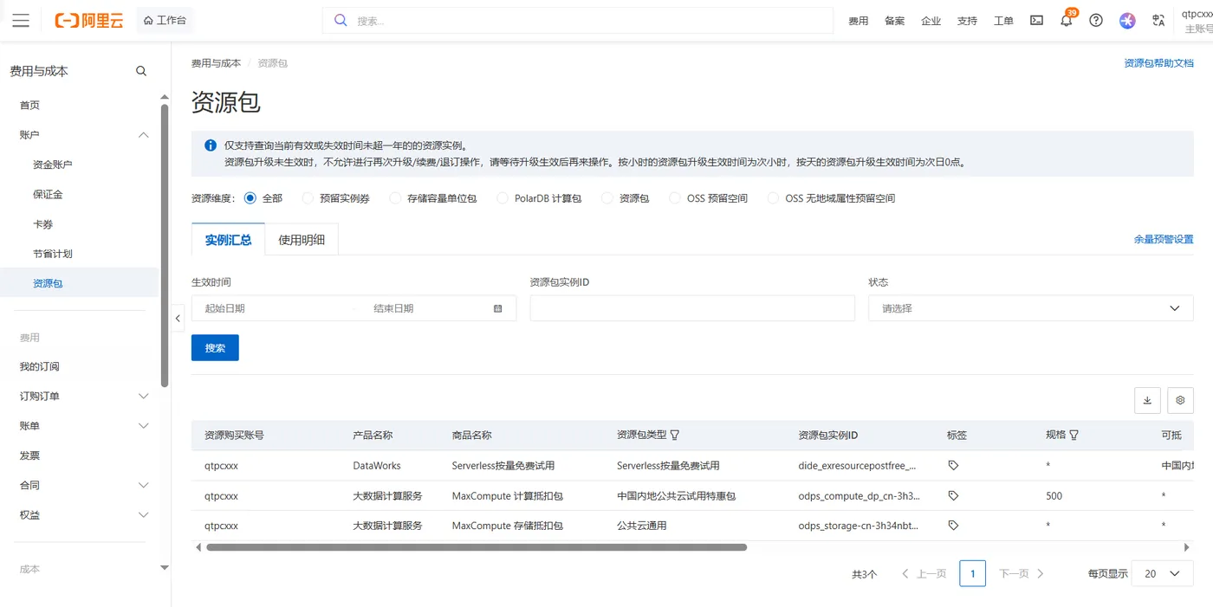
Task: Click the 搜索 button
Action: click(x=215, y=347)
